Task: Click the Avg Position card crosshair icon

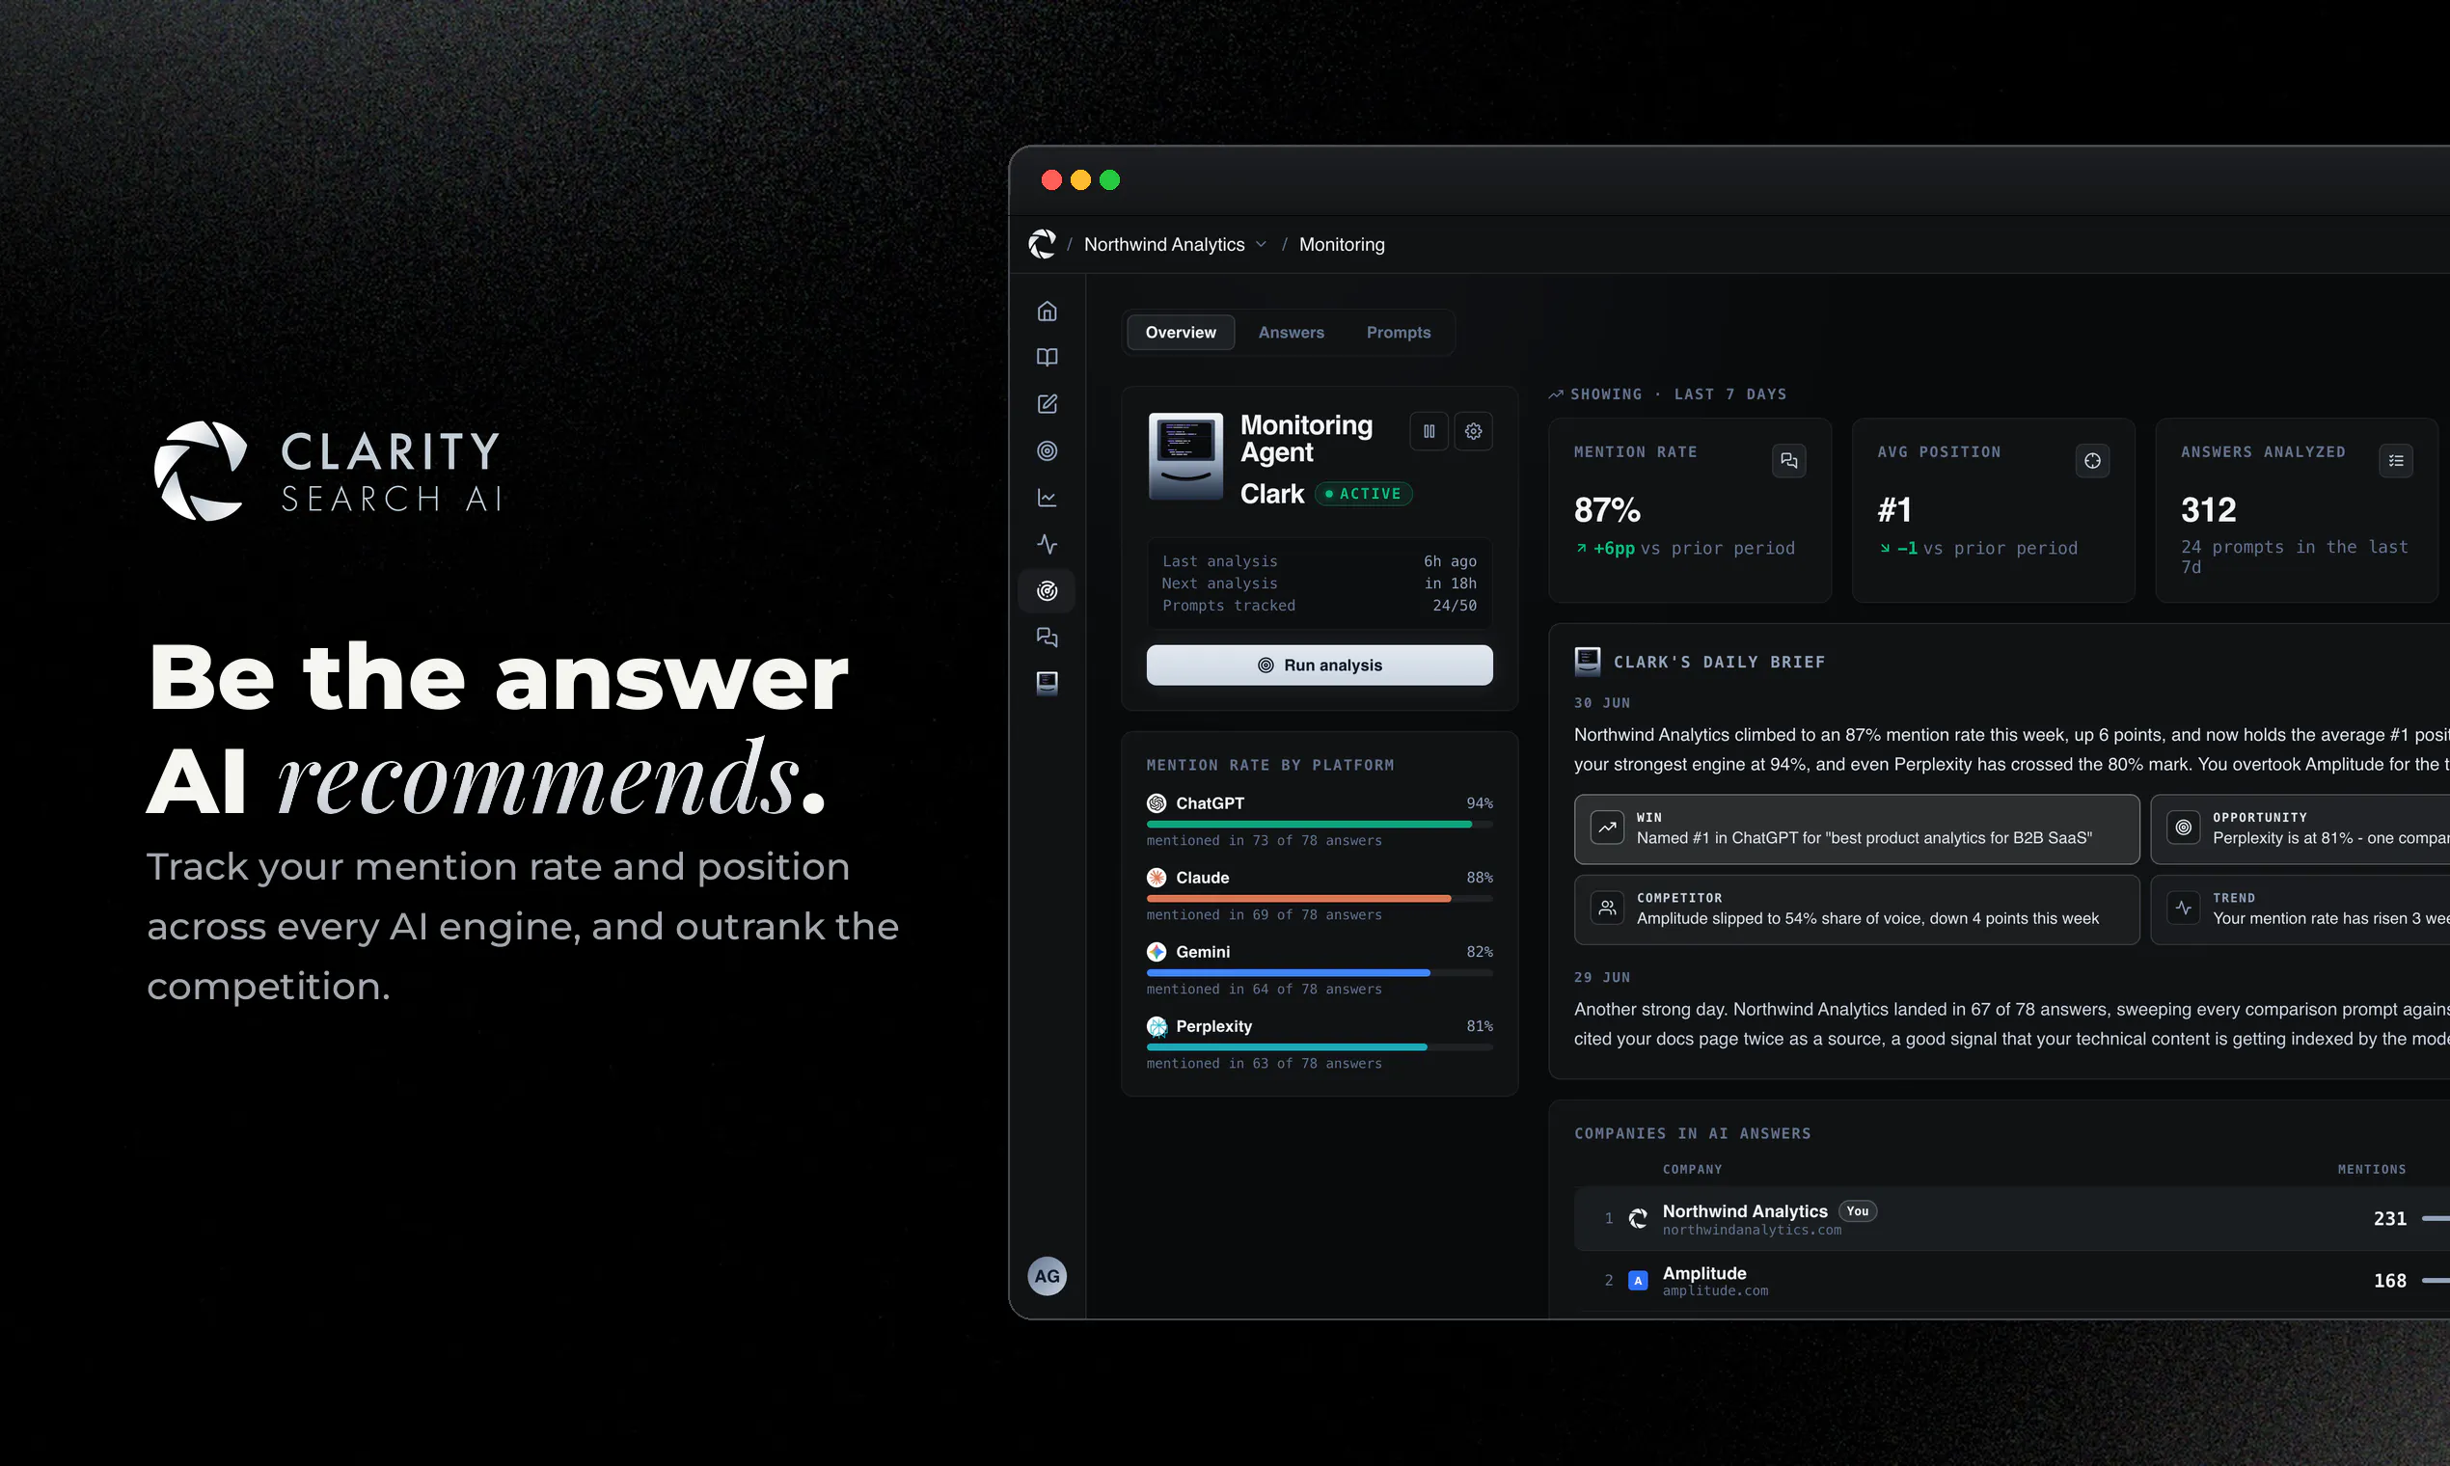Action: (2092, 460)
